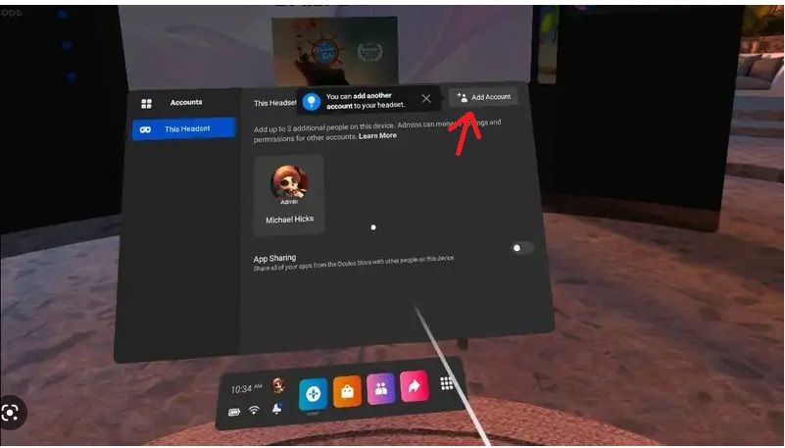785x448 pixels.
Task: Toggle the App Sharing switch
Action: [x=522, y=248]
